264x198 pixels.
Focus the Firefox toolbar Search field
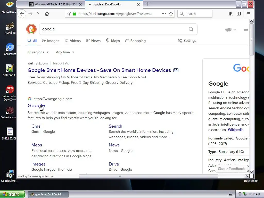pos(195,14)
